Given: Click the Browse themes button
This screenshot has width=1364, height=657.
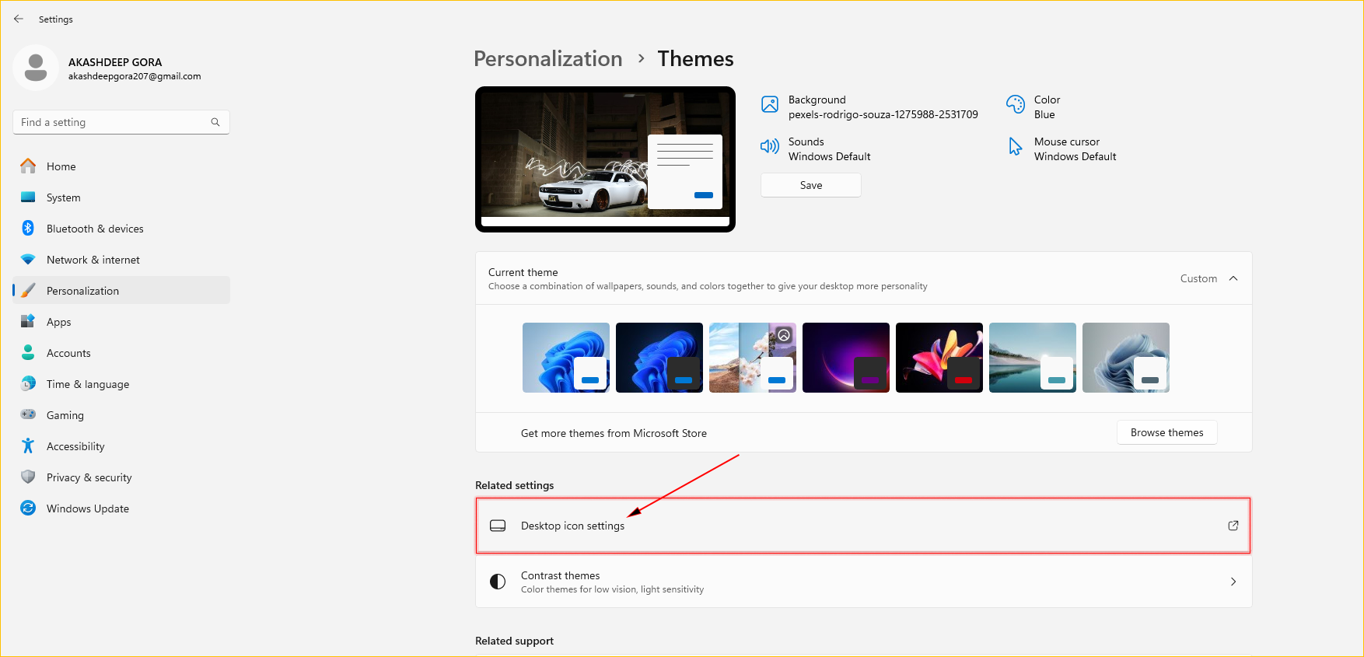Looking at the screenshot, I should tap(1166, 432).
